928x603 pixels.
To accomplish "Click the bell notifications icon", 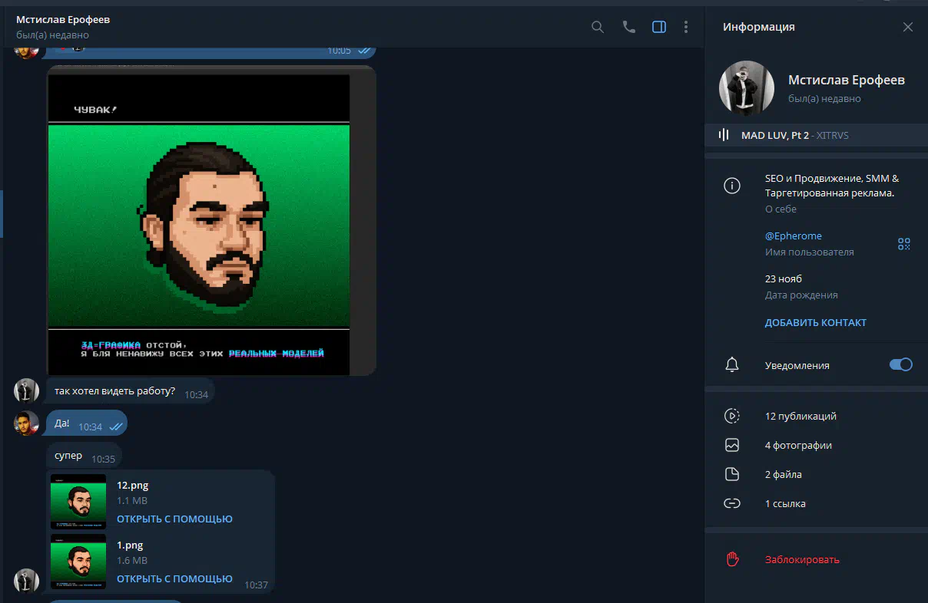I will pyautogui.click(x=732, y=365).
